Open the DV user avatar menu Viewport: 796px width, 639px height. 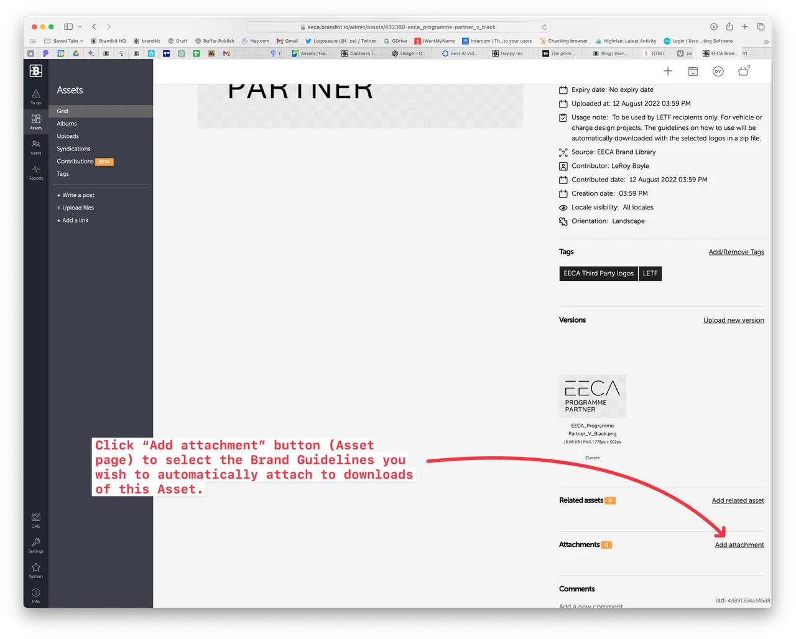tap(718, 71)
